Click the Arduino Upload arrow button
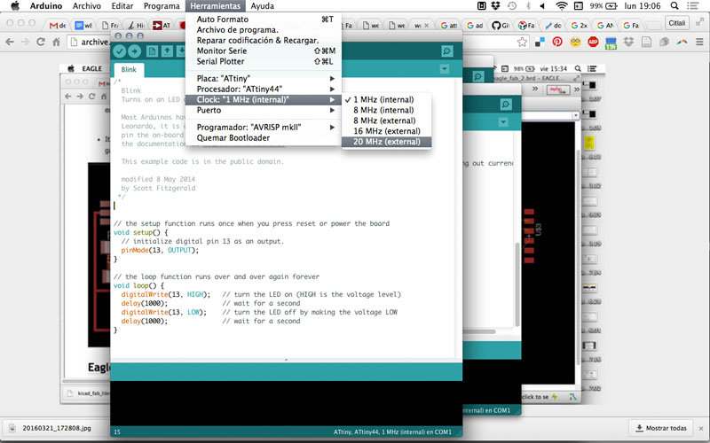 coord(135,51)
